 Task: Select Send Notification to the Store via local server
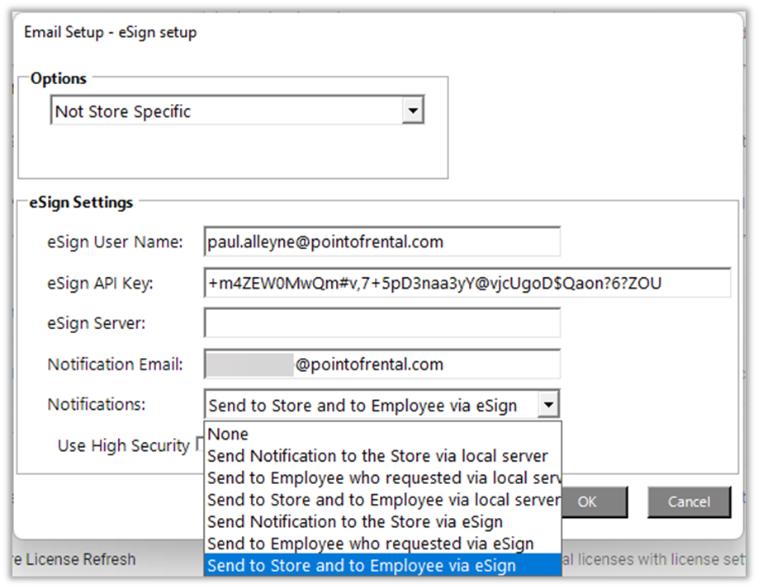[377, 456]
